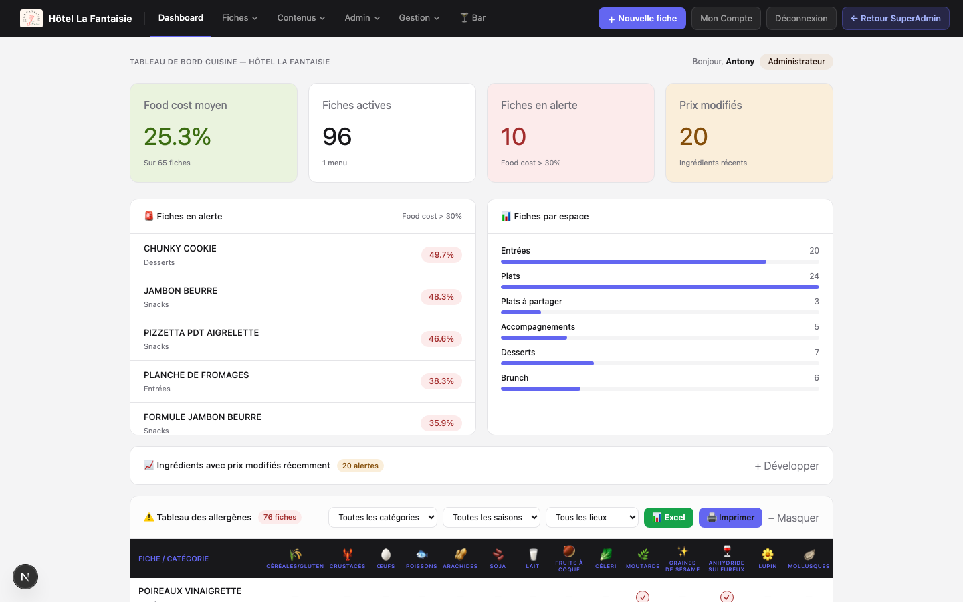This screenshot has width=963, height=602.
Task: Click Anhydride sulfureux checkmark for Poireaux Vinaigrette
Action: click(x=727, y=596)
